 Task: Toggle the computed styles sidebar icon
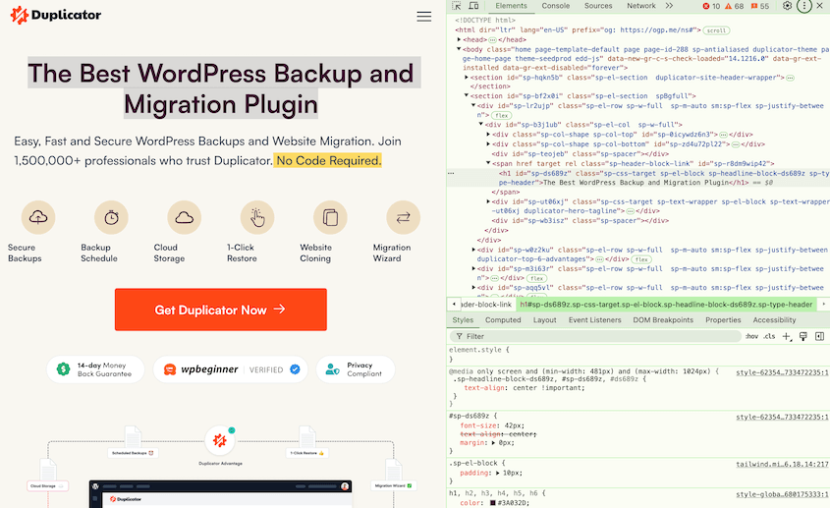pyautogui.click(x=819, y=336)
